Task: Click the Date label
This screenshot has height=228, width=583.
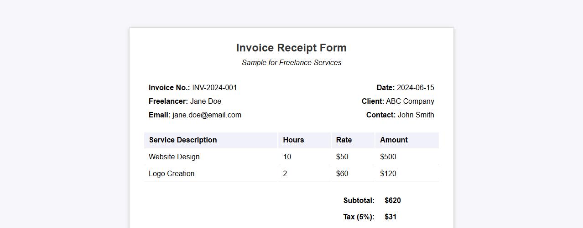Action: click(386, 88)
